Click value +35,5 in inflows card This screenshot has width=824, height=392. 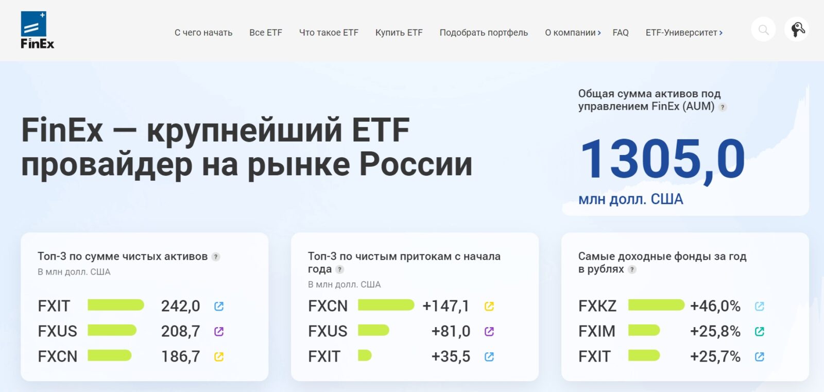click(451, 356)
